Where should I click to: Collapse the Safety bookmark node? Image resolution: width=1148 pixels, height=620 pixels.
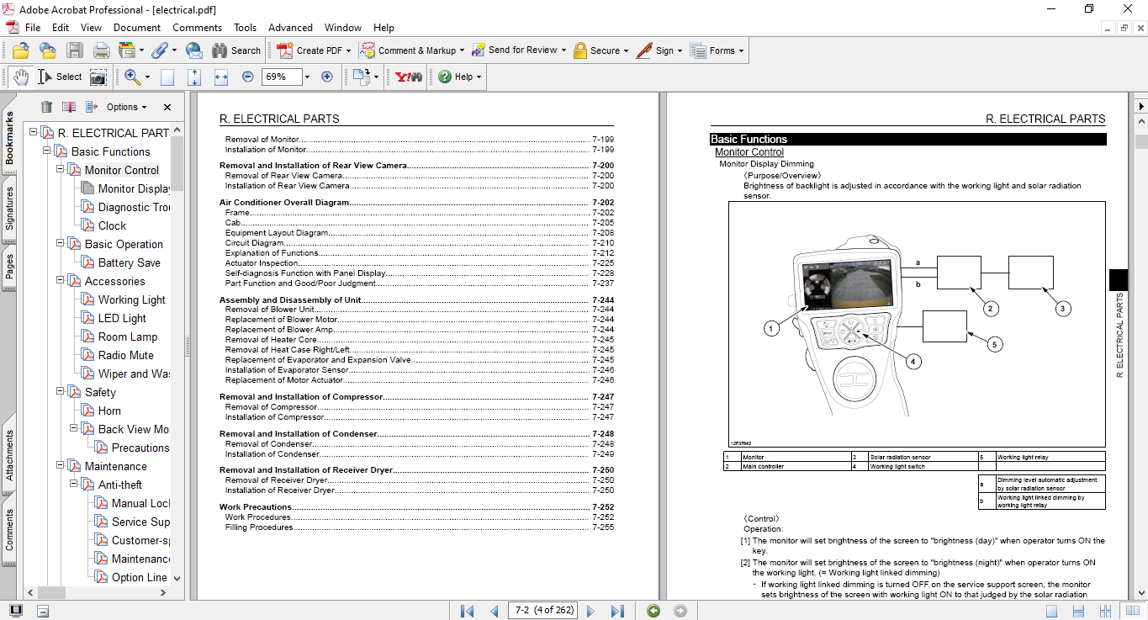(61, 392)
